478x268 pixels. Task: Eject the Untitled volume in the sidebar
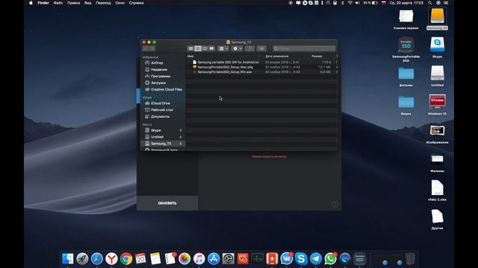pos(181,137)
